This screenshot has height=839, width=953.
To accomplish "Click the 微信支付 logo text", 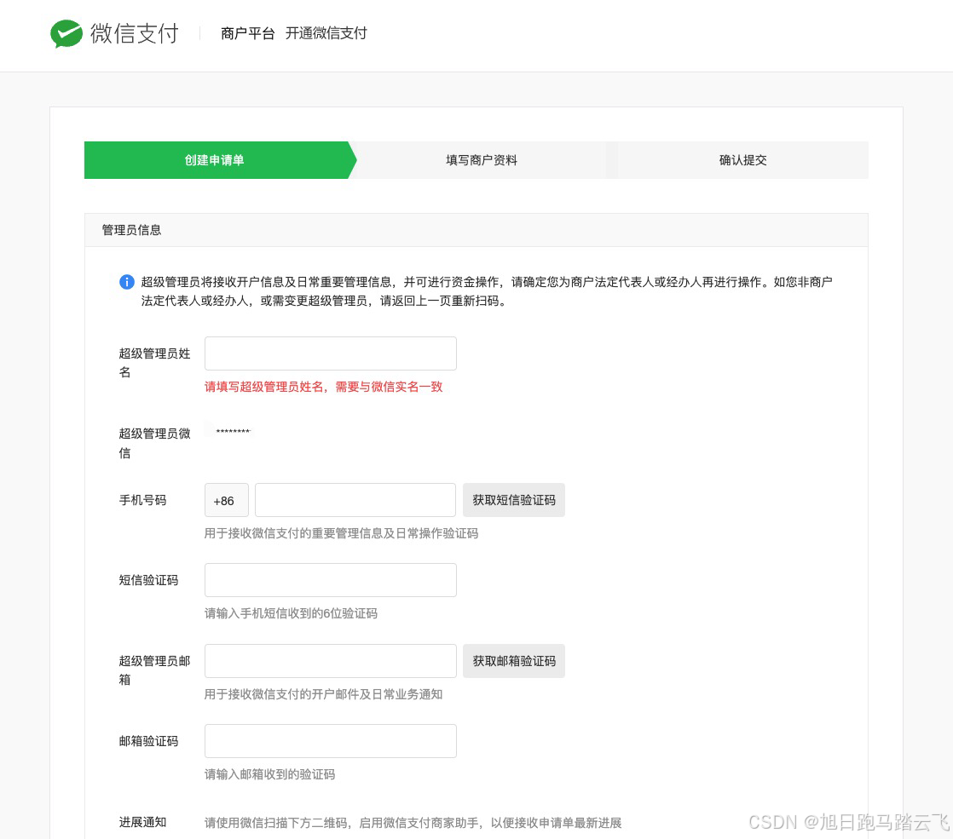I will click(x=135, y=33).
